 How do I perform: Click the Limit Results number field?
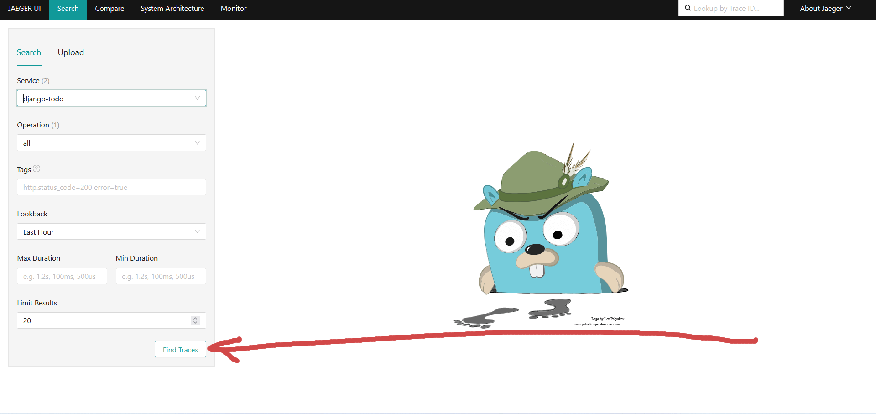111,320
